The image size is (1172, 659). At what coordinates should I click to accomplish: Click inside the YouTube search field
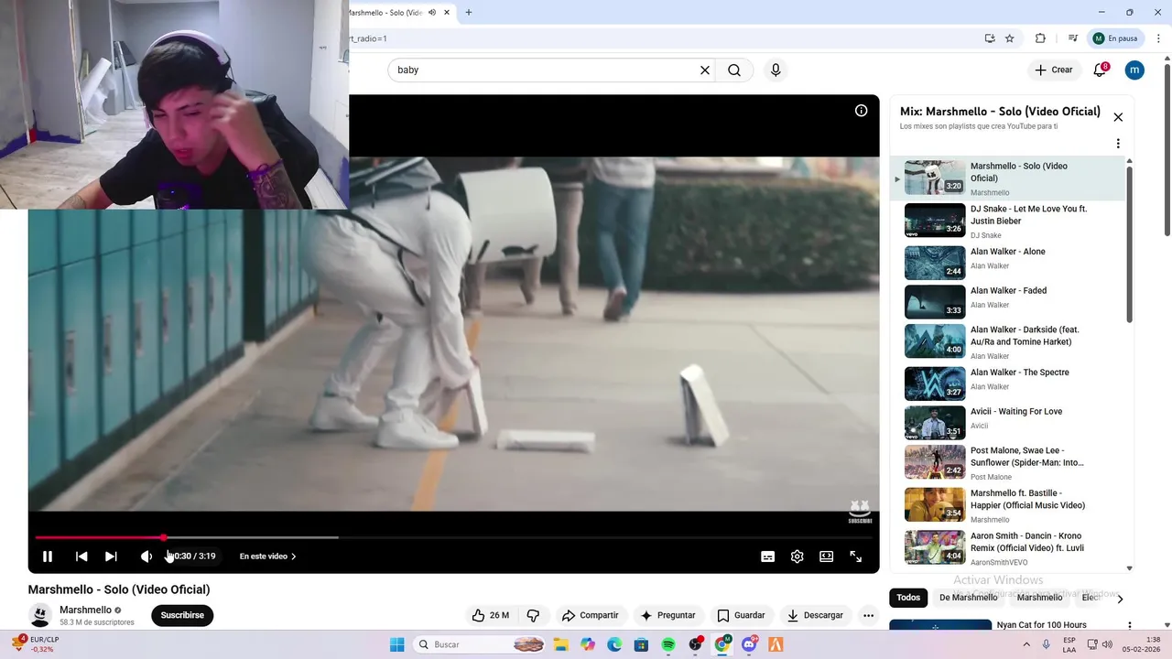545,70
